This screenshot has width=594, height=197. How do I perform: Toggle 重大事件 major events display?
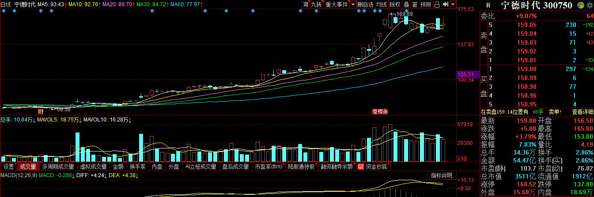coord(337,4)
